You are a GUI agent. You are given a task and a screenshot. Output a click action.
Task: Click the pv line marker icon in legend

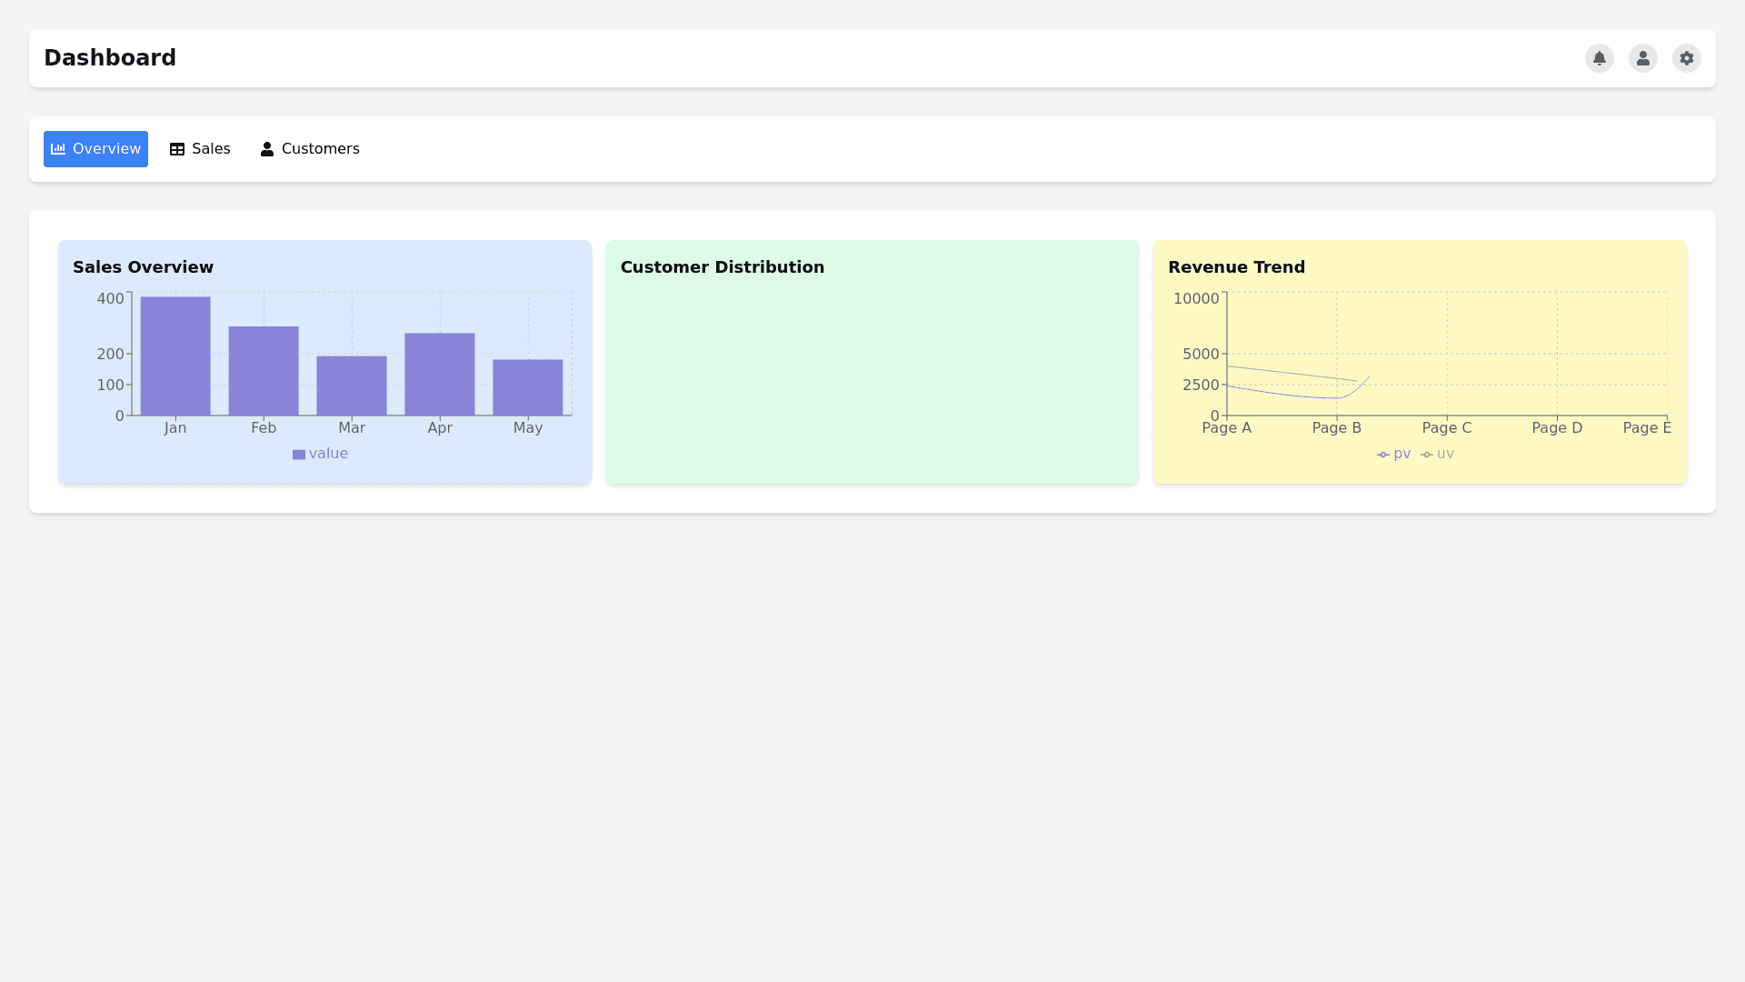click(1382, 455)
